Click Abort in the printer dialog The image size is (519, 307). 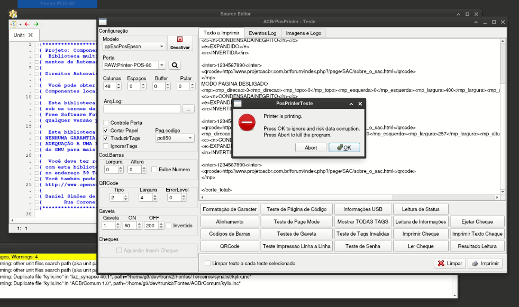click(x=311, y=147)
